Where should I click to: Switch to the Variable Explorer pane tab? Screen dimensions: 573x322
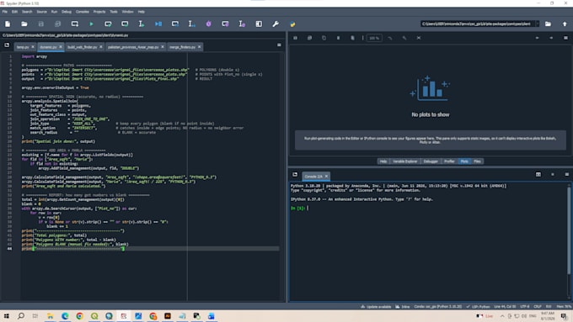tap(405, 161)
